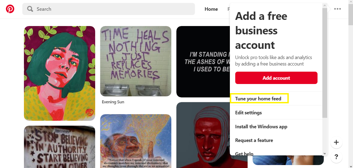Click the dropdown panel scroll down arrow
The width and height of the screenshot is (353, 168).
click(x=325, y=154)
